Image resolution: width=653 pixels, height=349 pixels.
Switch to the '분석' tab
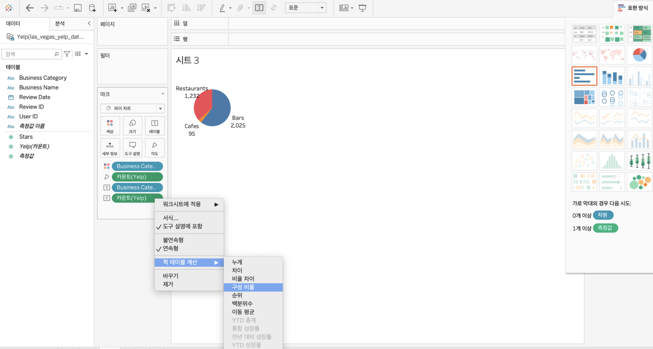(x=60, y=23)
